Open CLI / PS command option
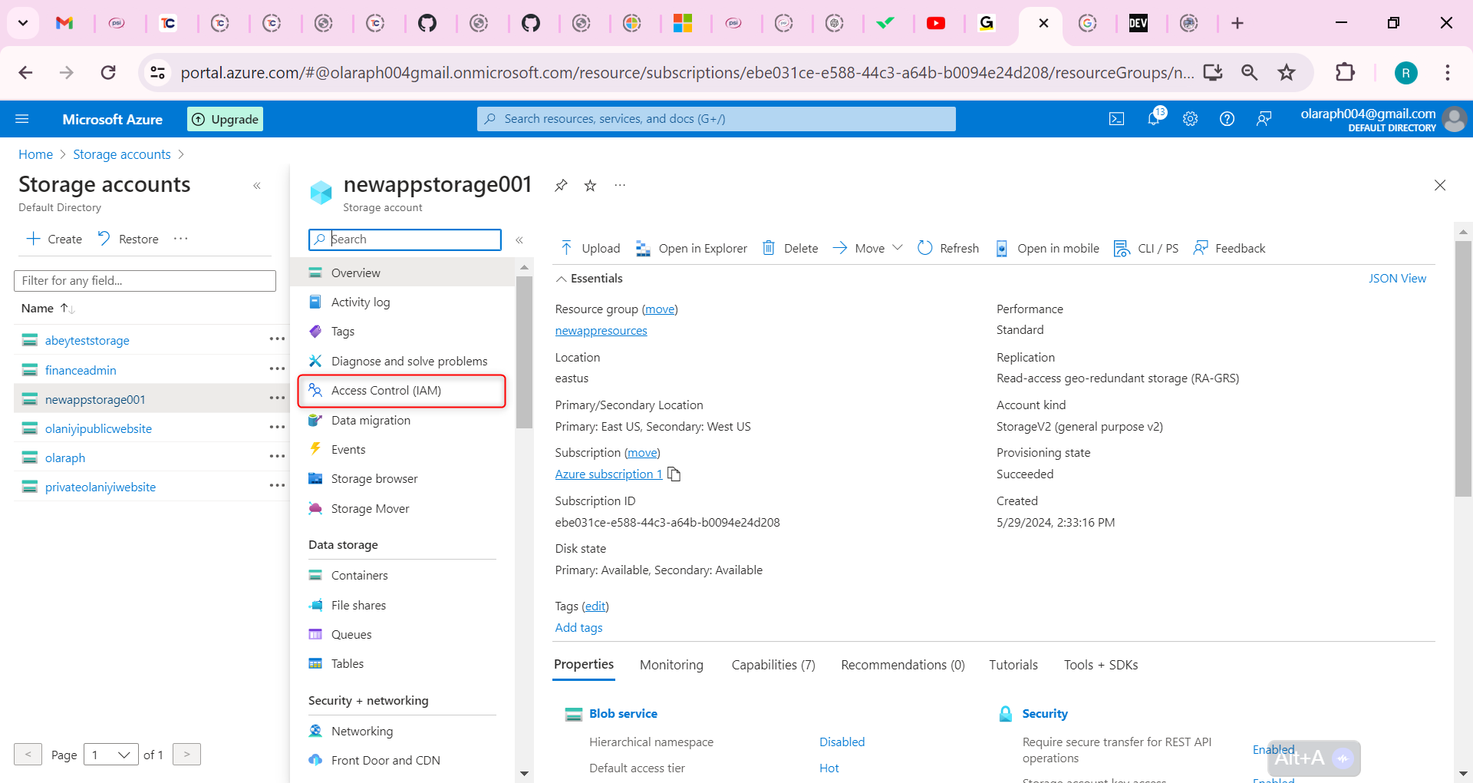This screenshot has width=1473, height=783. 1146,248
